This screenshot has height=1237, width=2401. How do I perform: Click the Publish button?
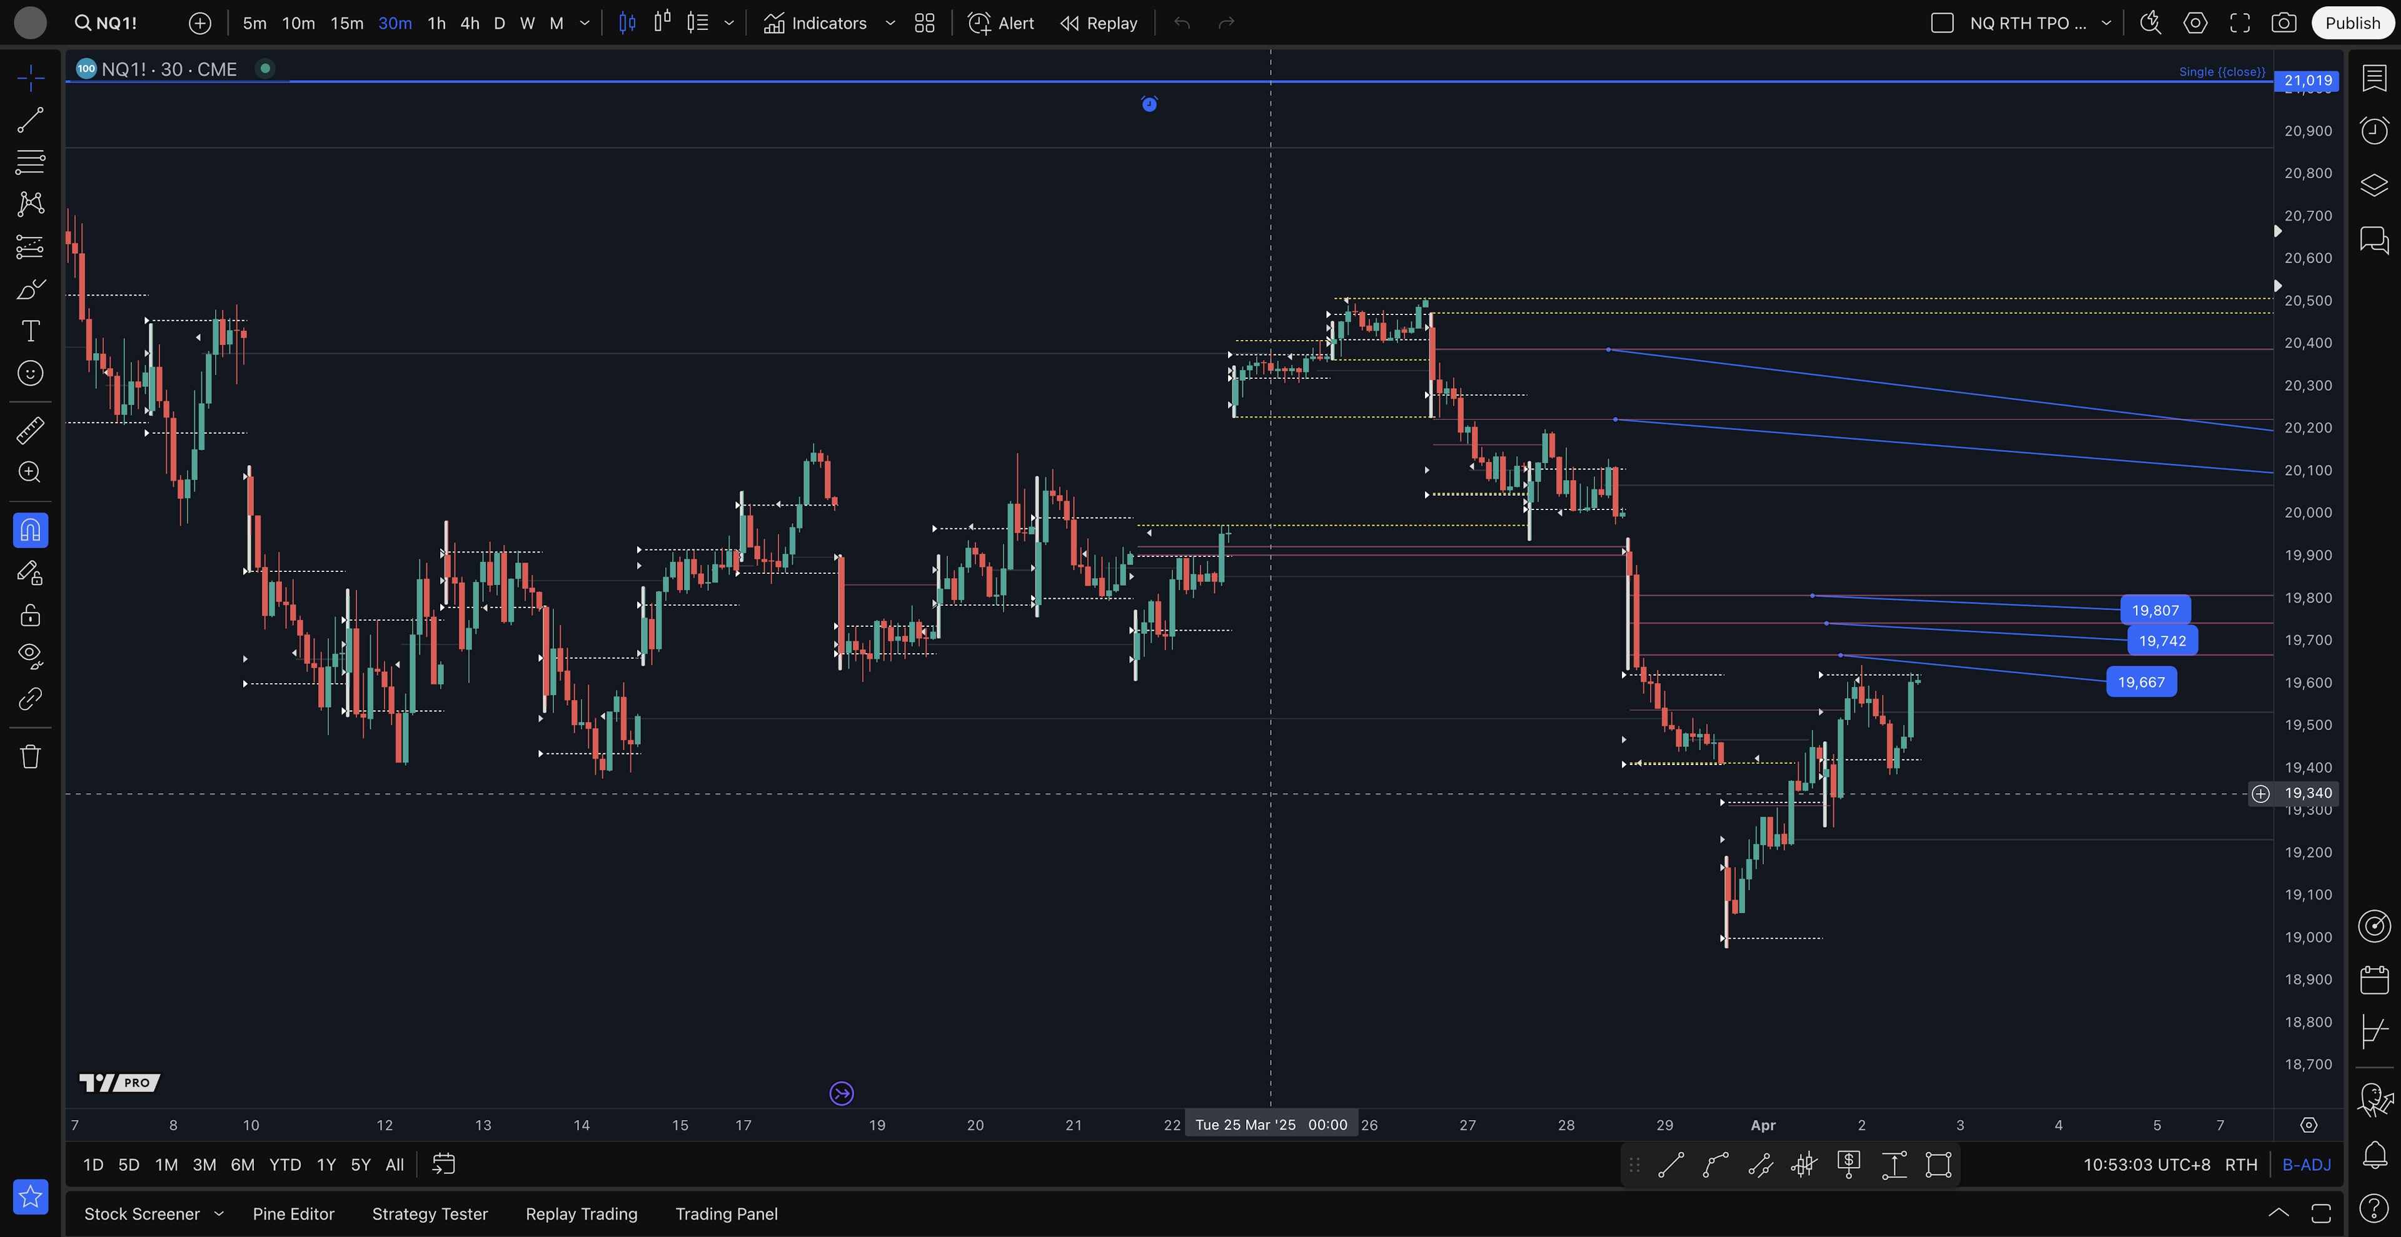pos(2352,23)
